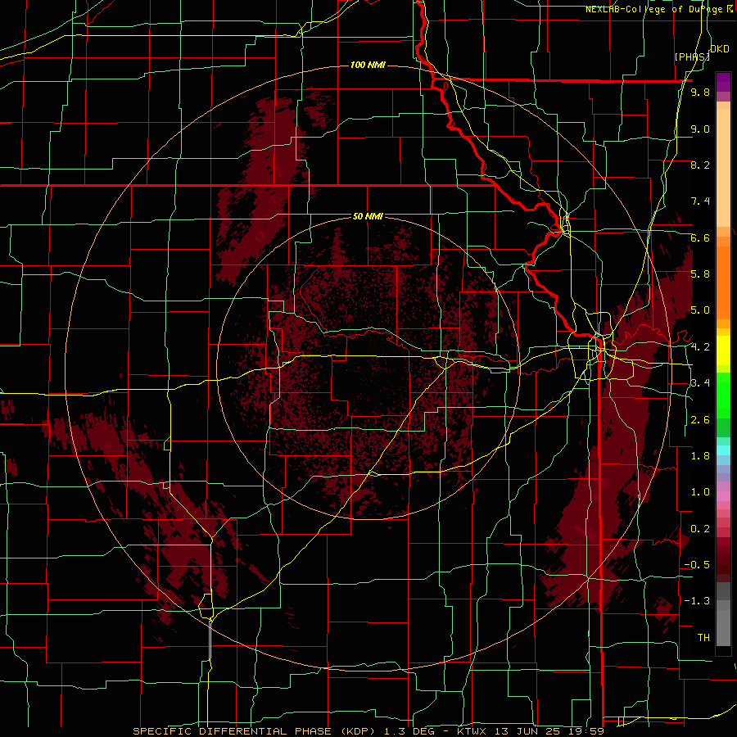
Task: Click the 6.6 legend value
Action: click(x=700, y=237)
